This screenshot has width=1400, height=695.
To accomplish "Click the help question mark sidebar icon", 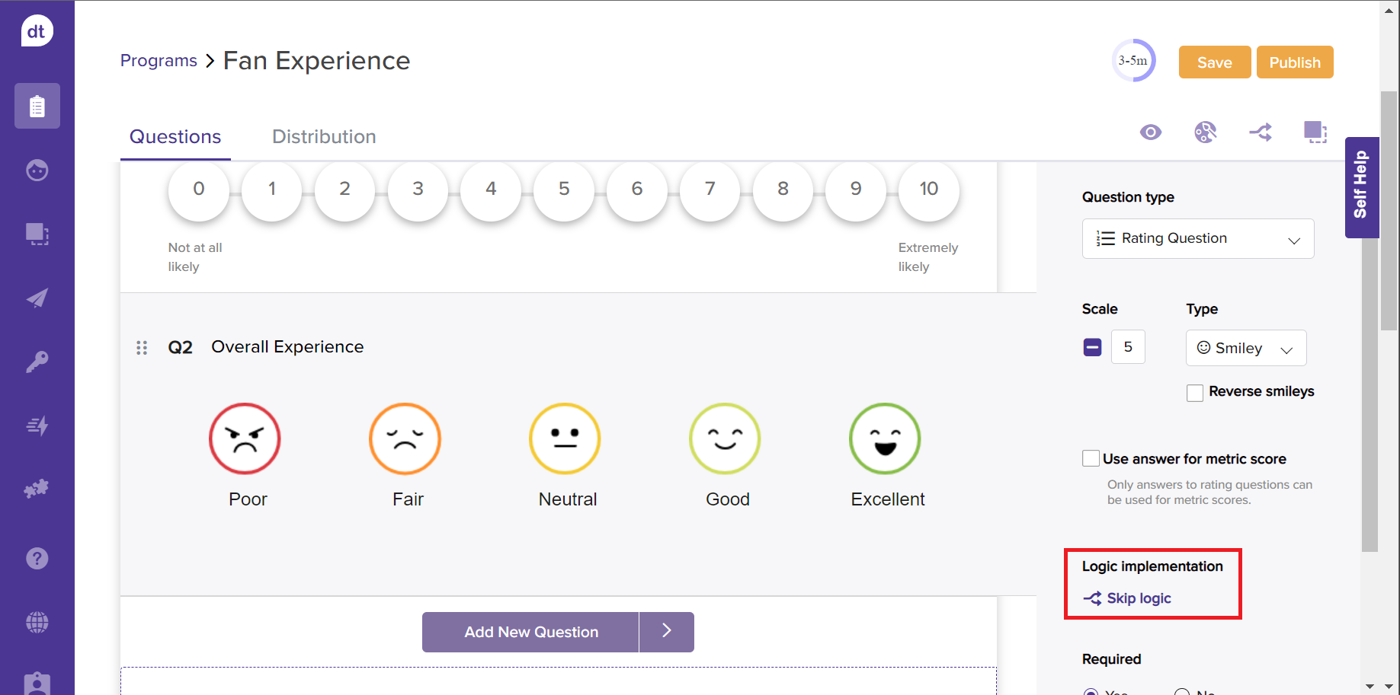I will pos(37,559).
